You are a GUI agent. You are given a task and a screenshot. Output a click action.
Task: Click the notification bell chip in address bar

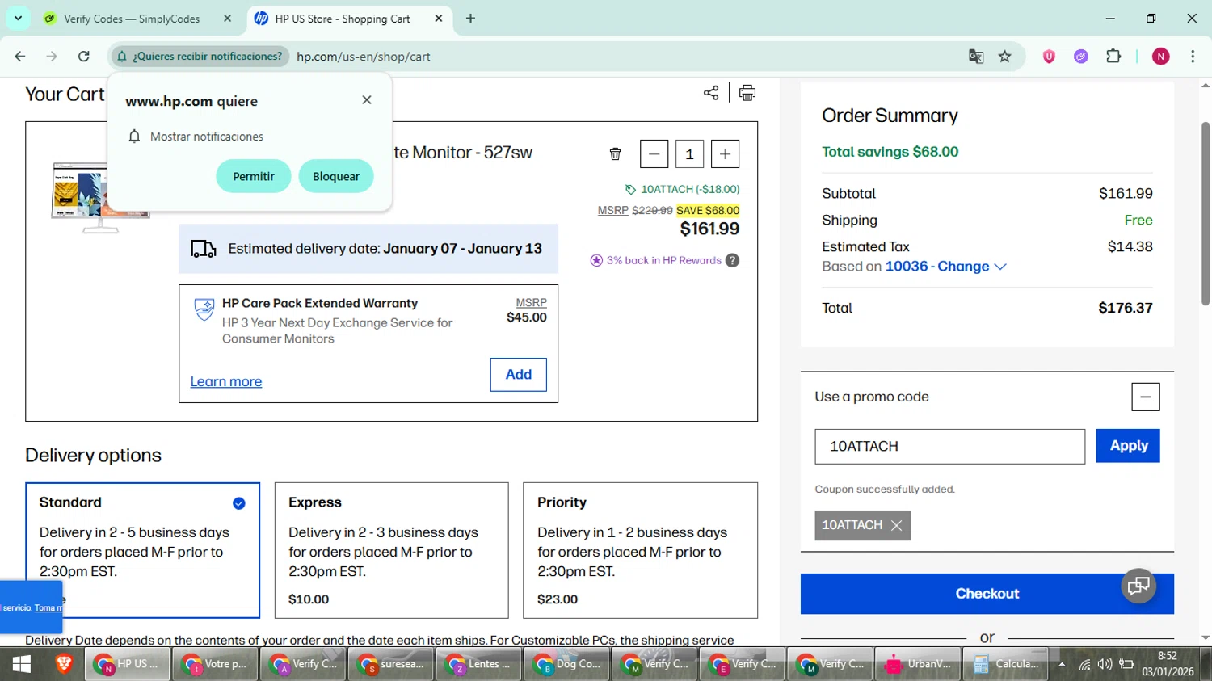point(199,56)
